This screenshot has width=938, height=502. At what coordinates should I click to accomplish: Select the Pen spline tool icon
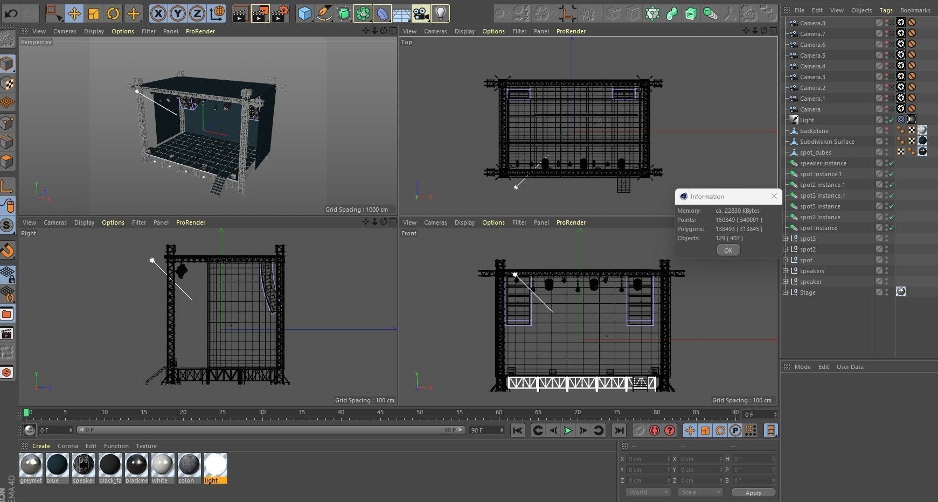(x=324, y=13)
